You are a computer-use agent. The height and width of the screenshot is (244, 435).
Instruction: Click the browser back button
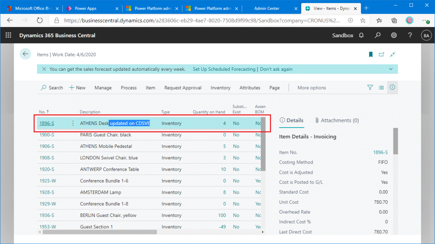point(10,20)
